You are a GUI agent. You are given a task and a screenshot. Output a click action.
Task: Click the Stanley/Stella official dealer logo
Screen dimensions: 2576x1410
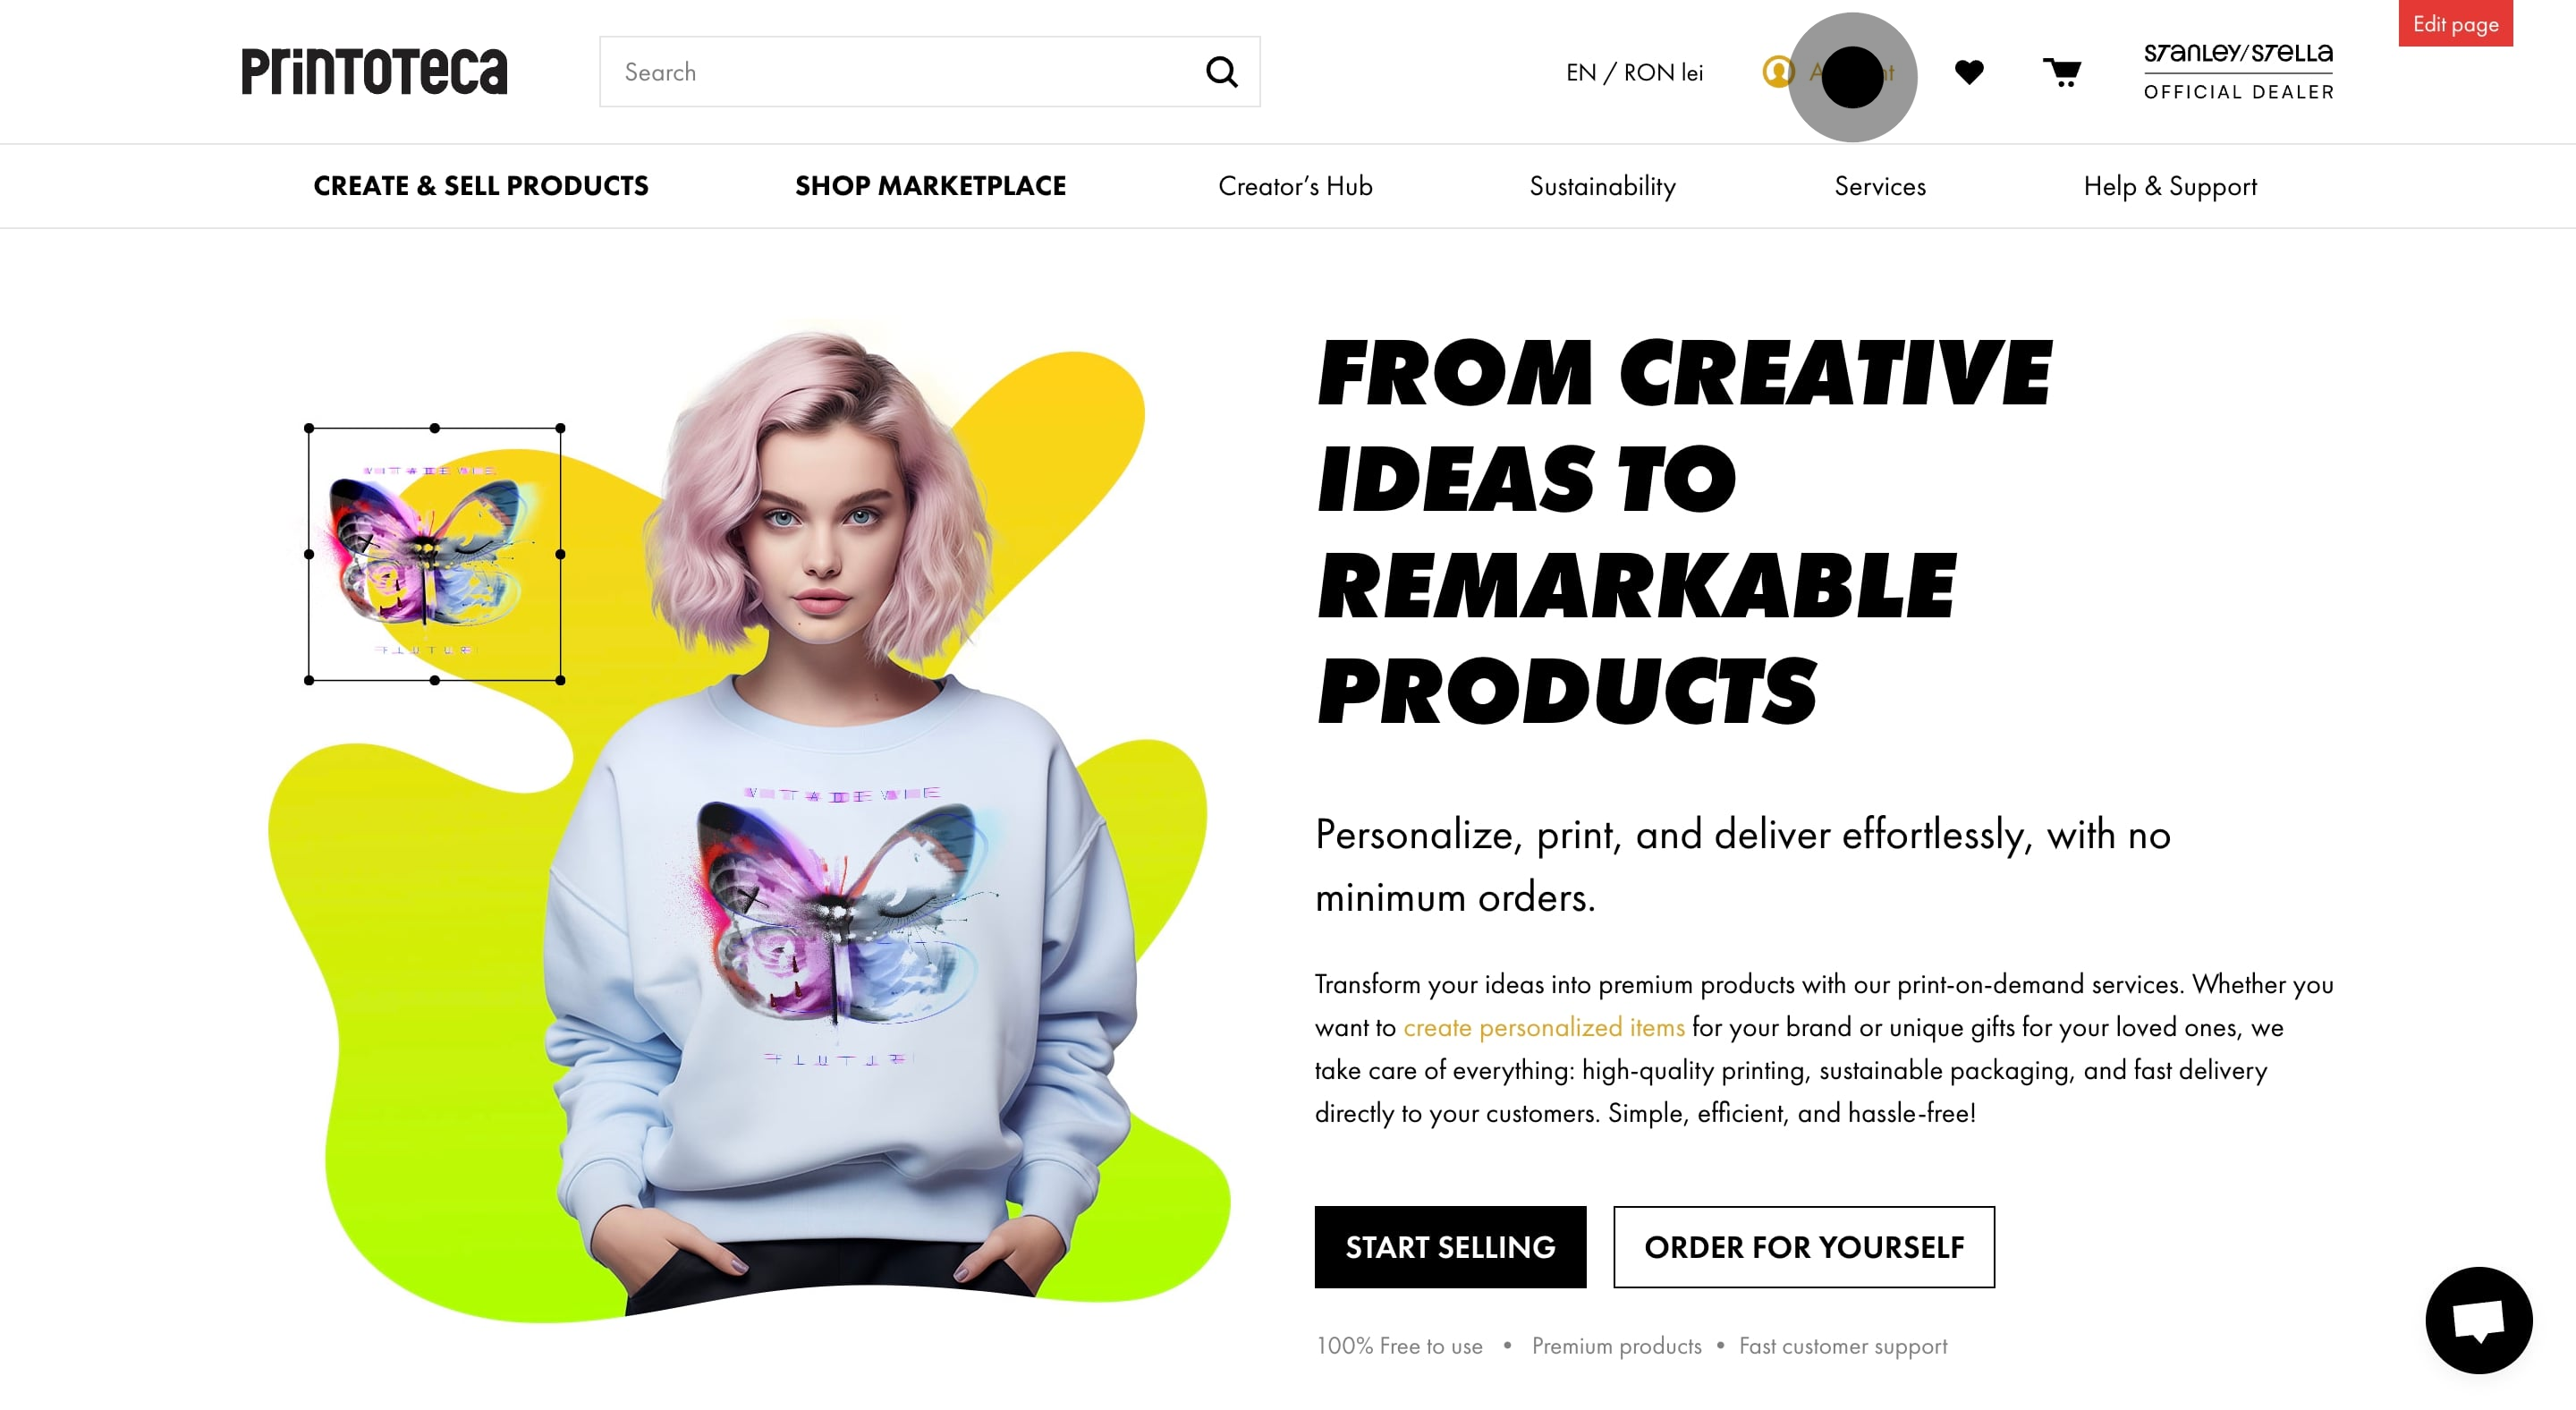(2238, 72)
